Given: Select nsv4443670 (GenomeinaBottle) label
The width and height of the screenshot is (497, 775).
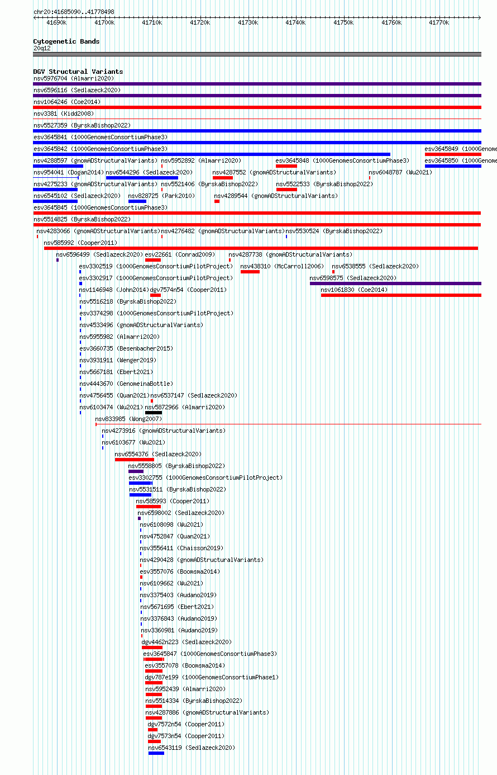Looking at the screenshot, I should pyautogui.click(x=126, y=384).
